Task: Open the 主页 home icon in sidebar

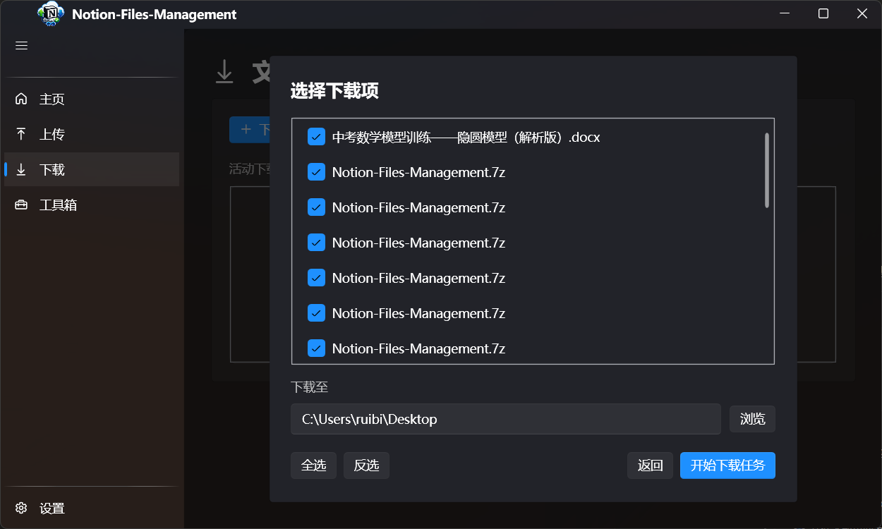Action: click(x=21, y=99)
